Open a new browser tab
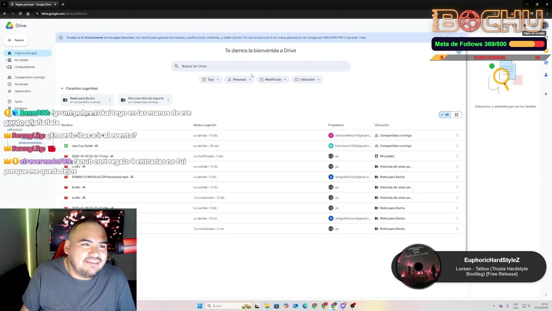 pos(63,4)
